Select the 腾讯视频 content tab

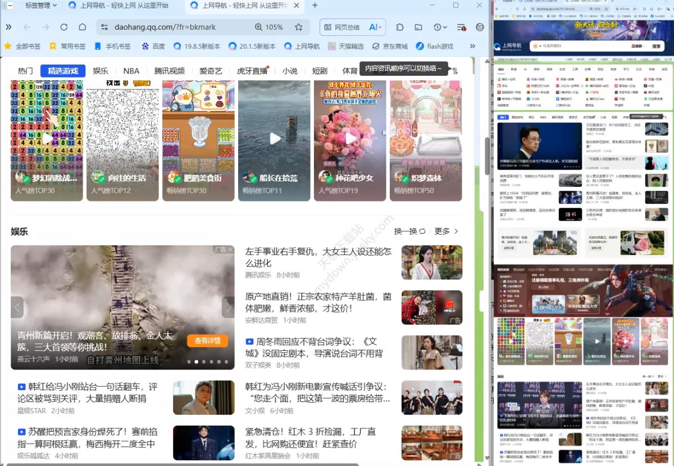coord(169,71)
